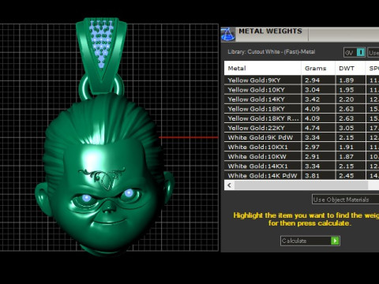
Task: Click the 2.94 grams cell
Action: (x=318, y=80)
